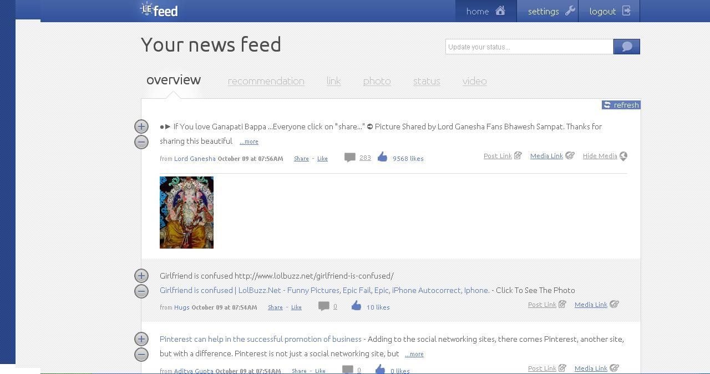This screenshot has height=374, width=710.
Task: Open Post Link on Hugs post
Action: click(x=547, y=305)
